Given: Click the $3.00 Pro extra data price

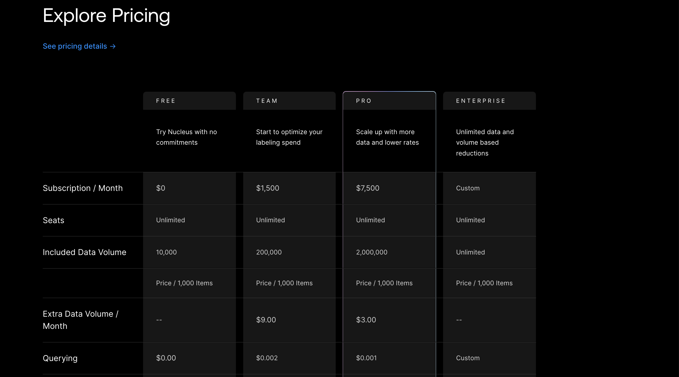Looking at the screenshot, I should tap(366, 320).
